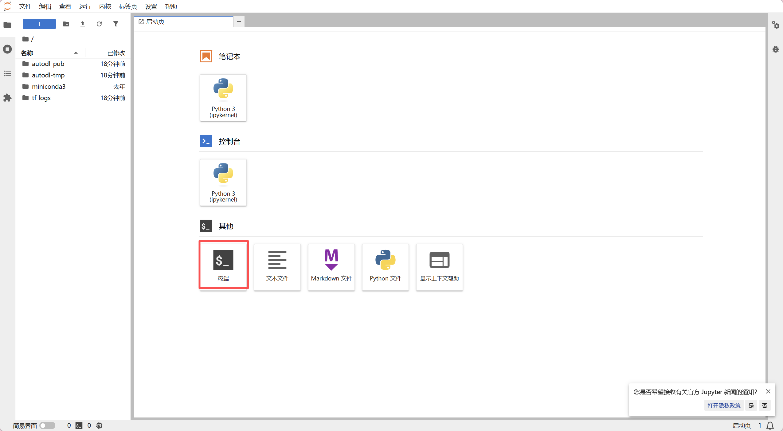783x431 pixels.
Task: Select the Launcher tab
Action: 155,22
